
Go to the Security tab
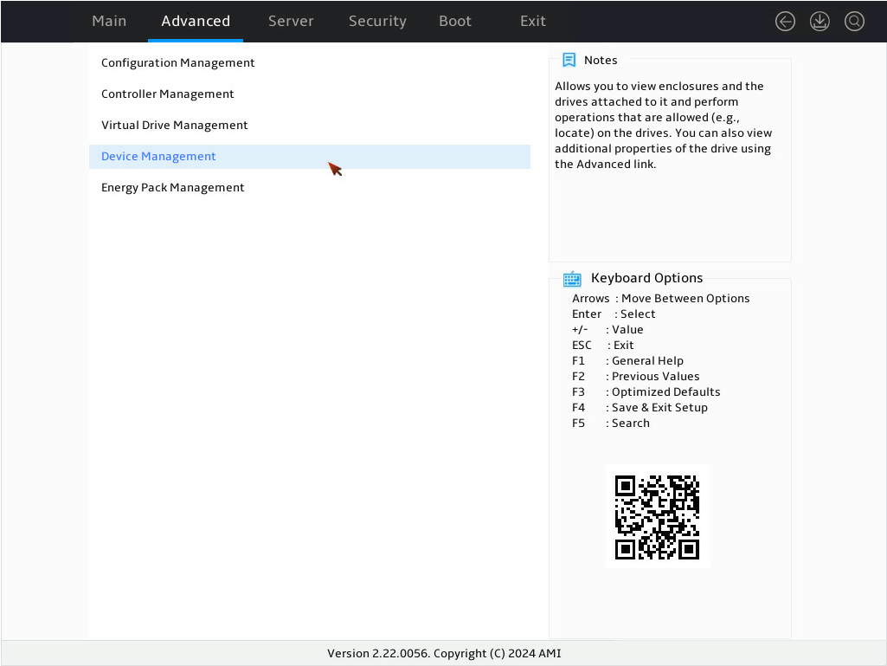(377, 22)
